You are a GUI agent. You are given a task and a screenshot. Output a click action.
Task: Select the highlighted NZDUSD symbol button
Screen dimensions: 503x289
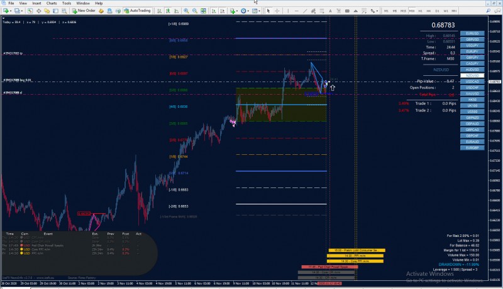tap(472, 75)
